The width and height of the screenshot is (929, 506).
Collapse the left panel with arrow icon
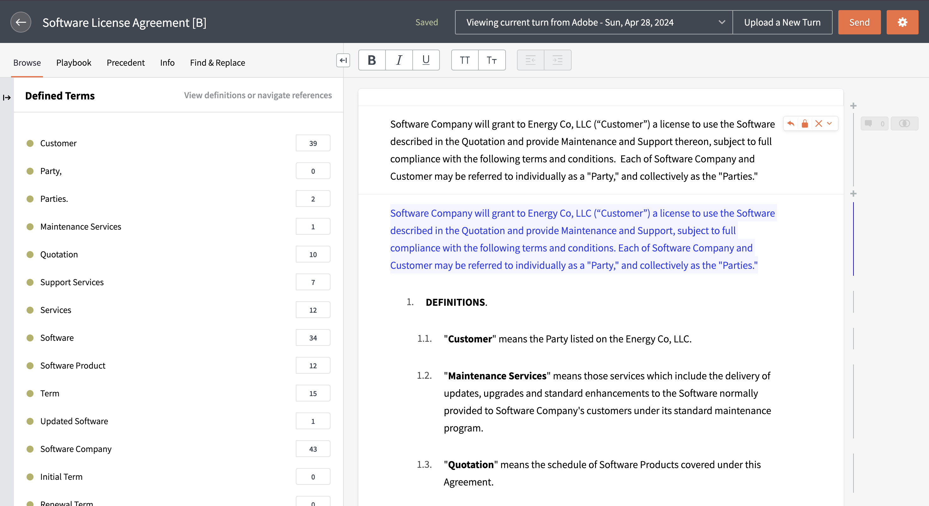(343, 60)
